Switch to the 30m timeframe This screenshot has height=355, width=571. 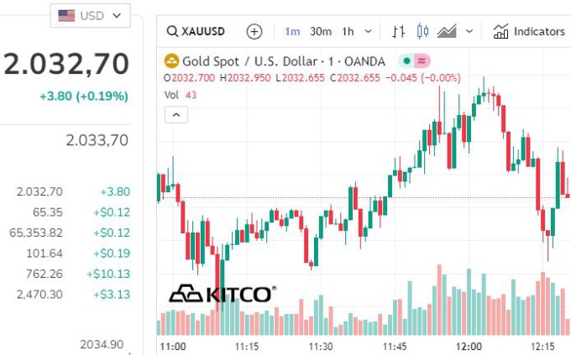tap(320, 32)
